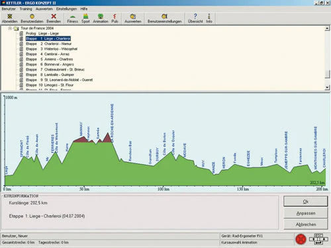This screenshot has width=331, height=248.
Task: Open the Auswerten menu
Action: 44,9
